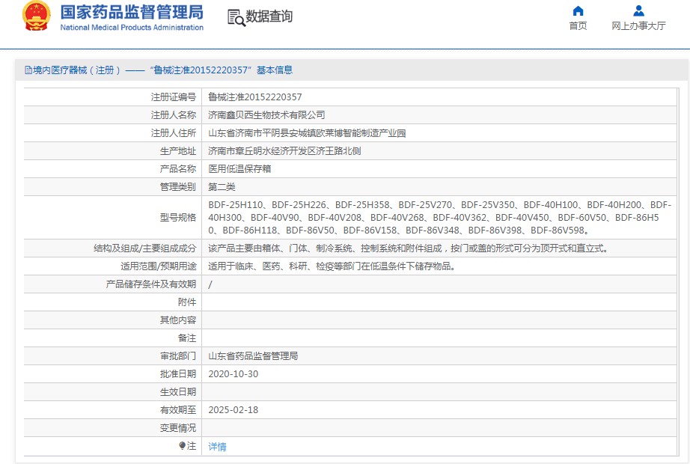Select the value 鲁械注准20152220357 in the table

coord(254,97)
